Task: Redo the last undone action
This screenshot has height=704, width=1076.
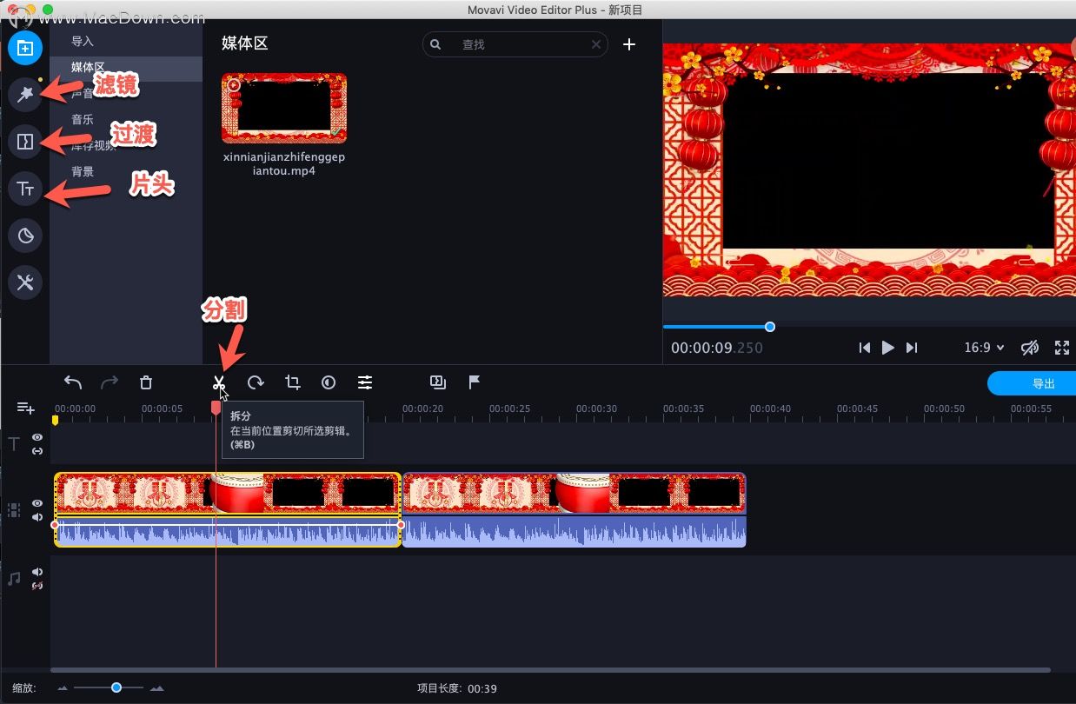Action: tap(110, 382)
